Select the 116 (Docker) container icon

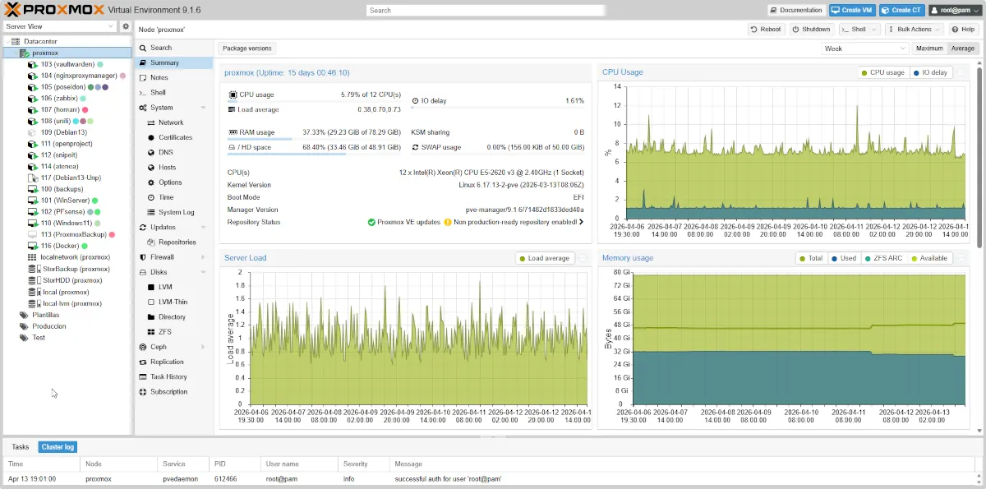tap(32, 246)
